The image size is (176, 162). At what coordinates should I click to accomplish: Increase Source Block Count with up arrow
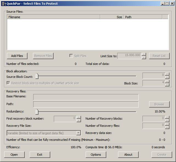tap(167, 74)
